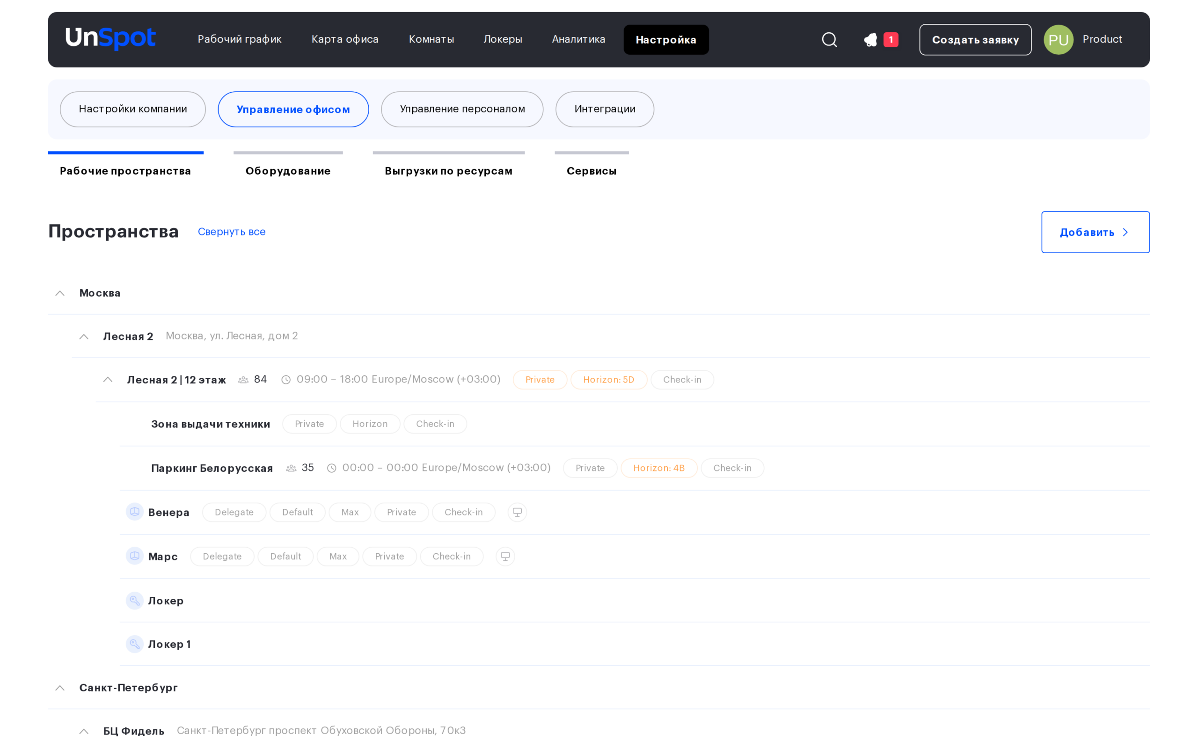Click the Марс meeting room icon
This screenshot has width=1198, height=749.
coord(135,556)
